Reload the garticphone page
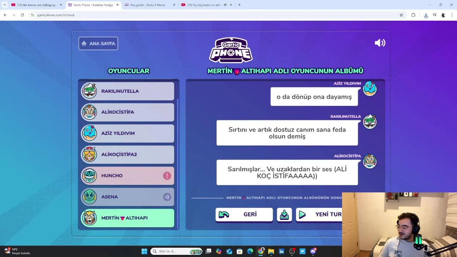457x257 pixels. tap(22, 15)
